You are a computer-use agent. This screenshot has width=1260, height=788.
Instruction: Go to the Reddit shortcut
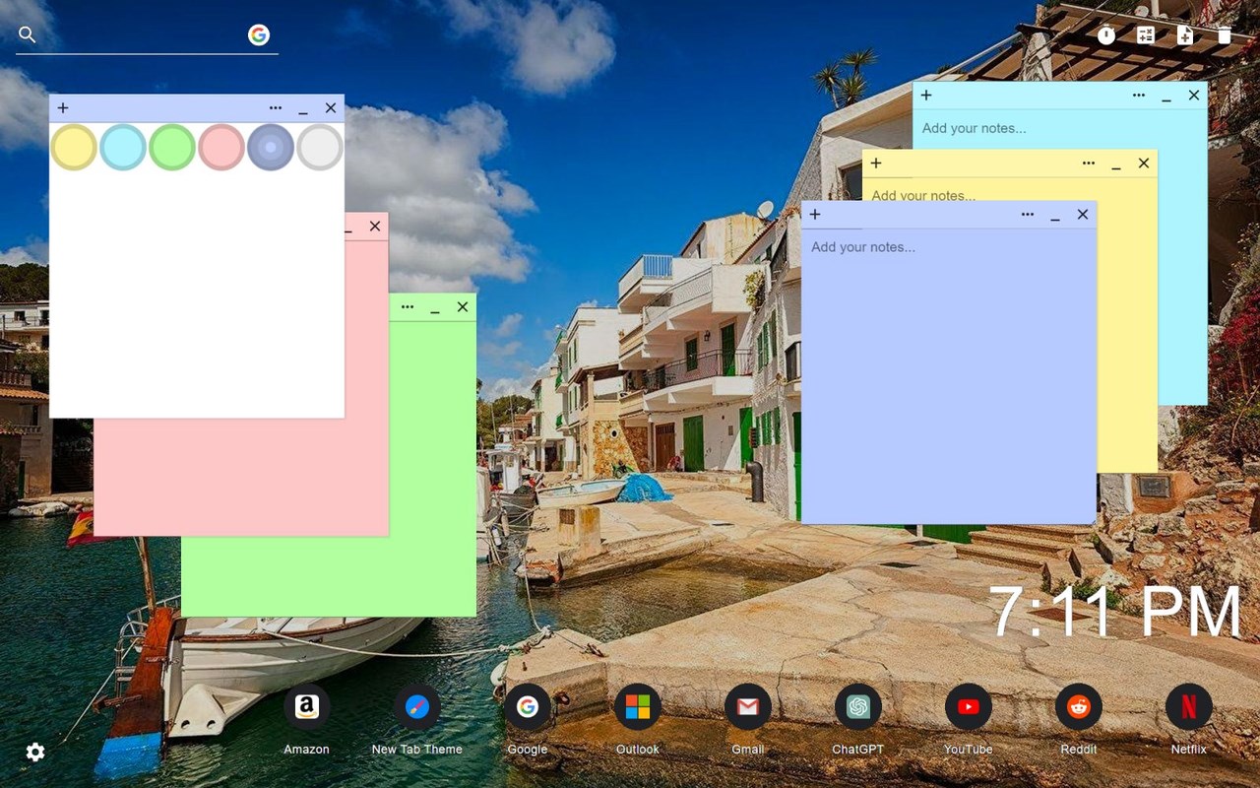point(1079,707)
